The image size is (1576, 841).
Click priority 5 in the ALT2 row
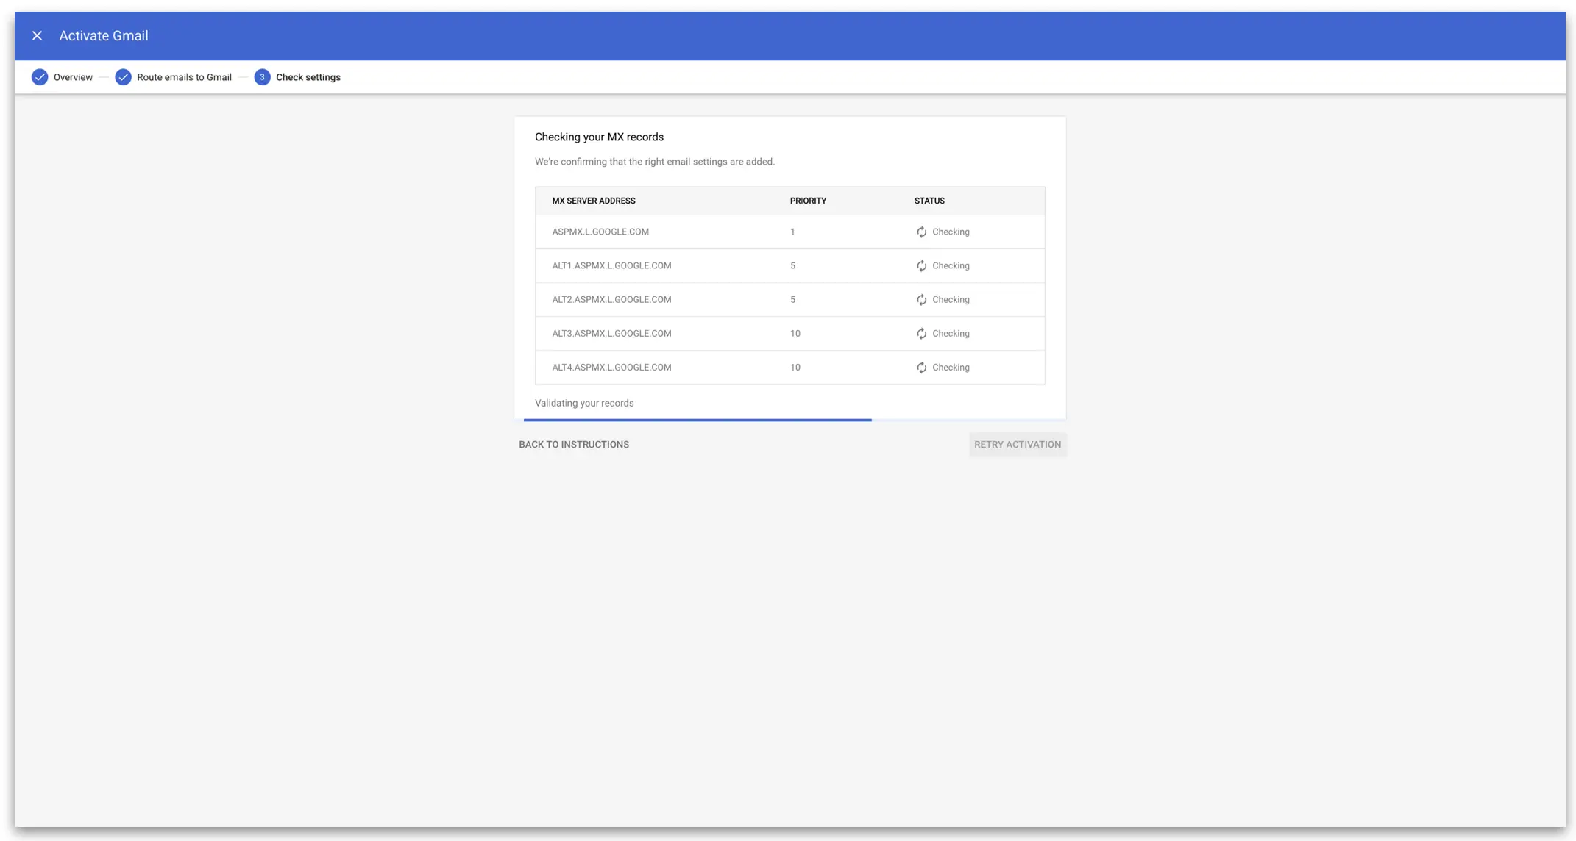(792, 299)
